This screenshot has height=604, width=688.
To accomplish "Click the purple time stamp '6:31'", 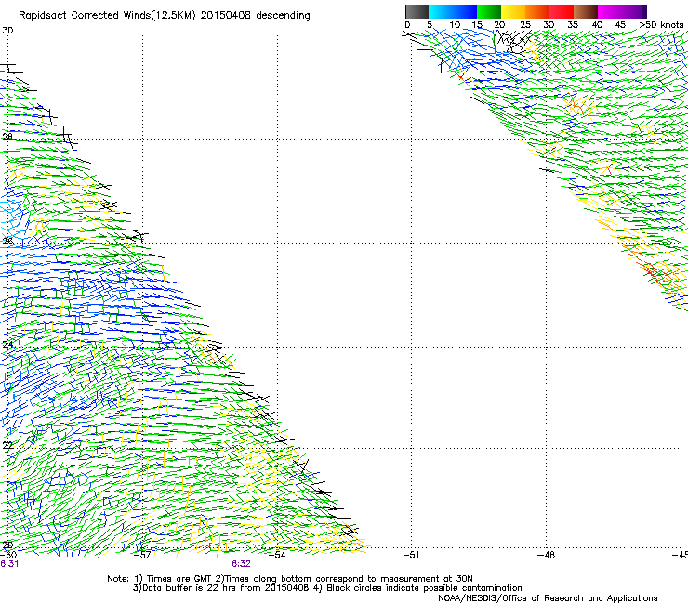I will tap(9, 564).
